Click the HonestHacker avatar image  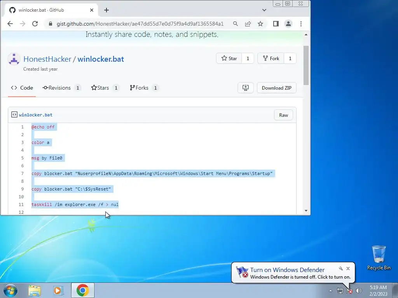coord(14,59)
